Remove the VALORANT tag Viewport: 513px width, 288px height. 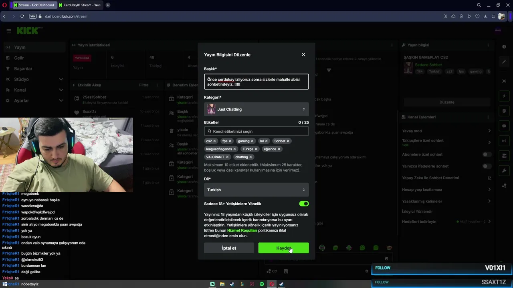click(x=227, y=157)
